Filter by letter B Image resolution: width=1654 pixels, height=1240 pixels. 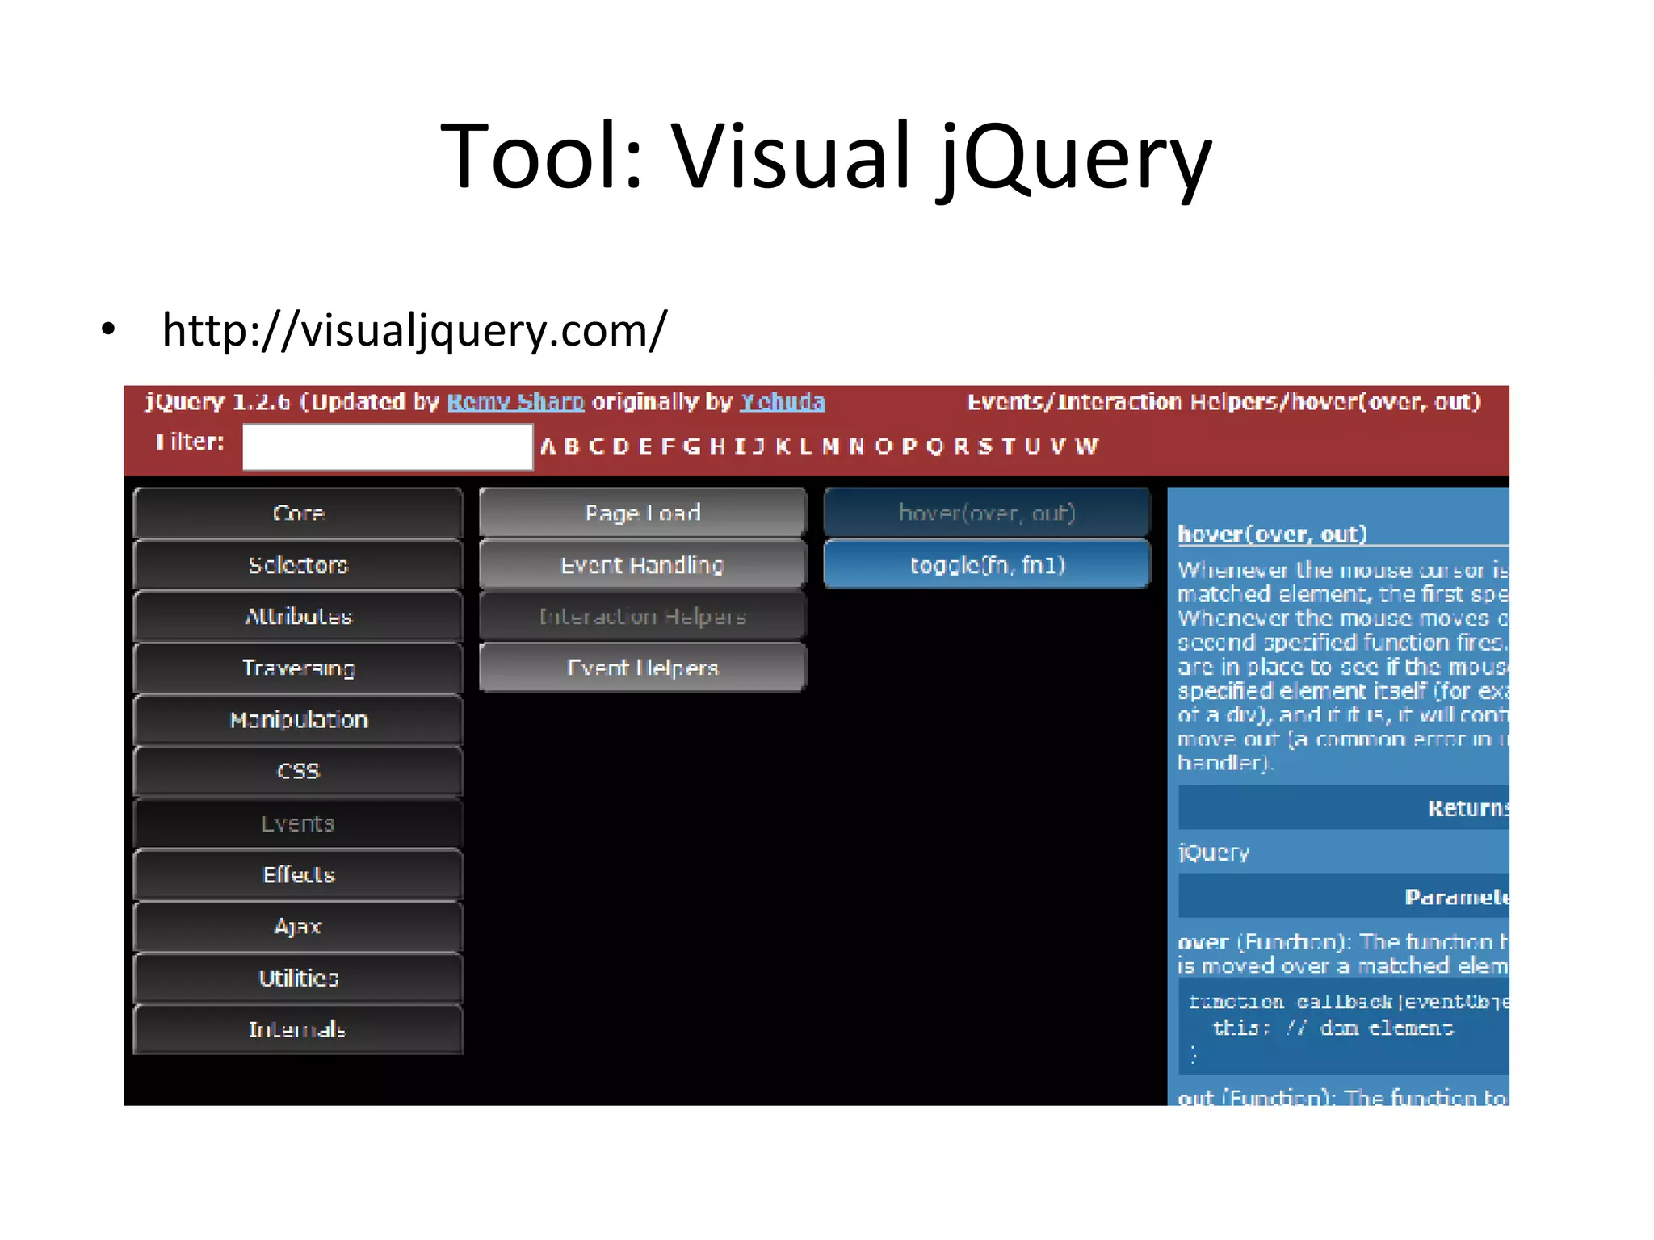[x=572, y=446]
